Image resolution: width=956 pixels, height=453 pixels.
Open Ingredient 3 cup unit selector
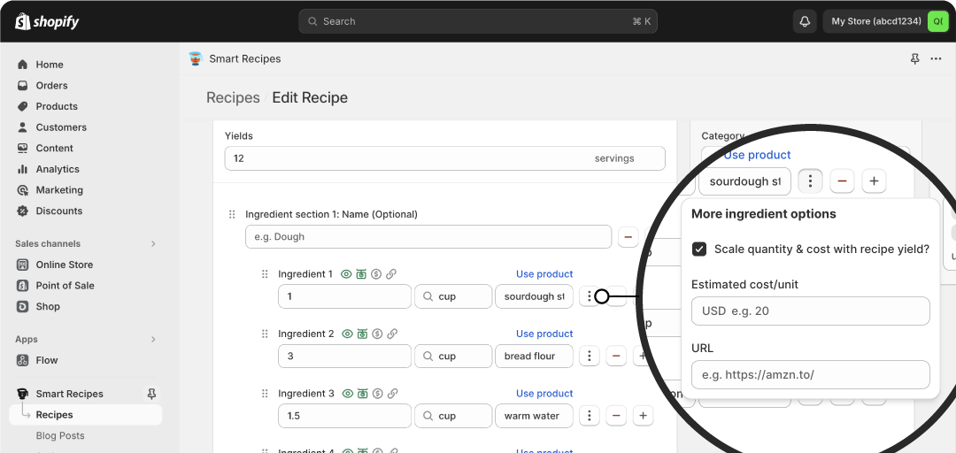coord(453,416)
